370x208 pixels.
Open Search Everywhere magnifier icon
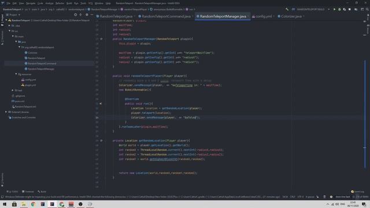click(x=367, y=9)
